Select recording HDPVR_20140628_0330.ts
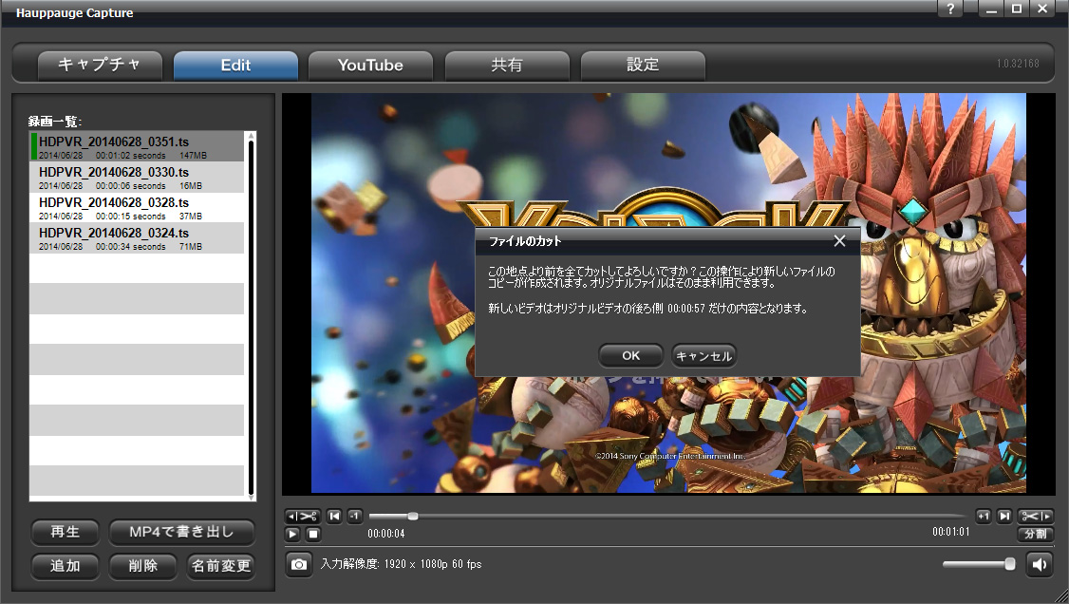 pos(137,178)
